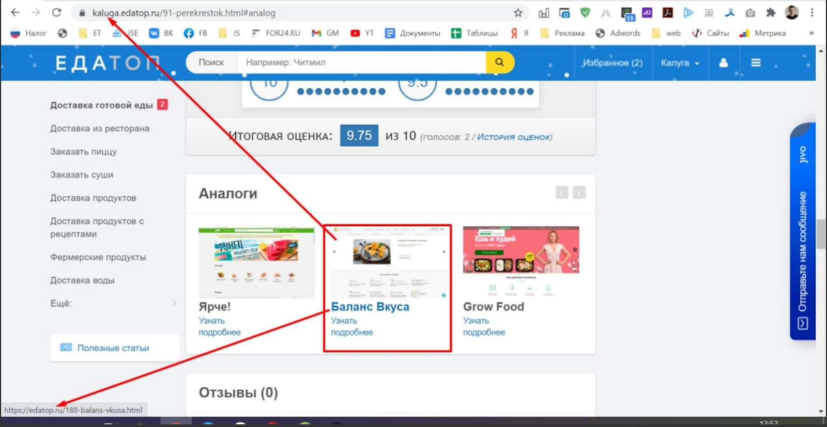
Task: Open the YT YouTube bookmark
Action: click(362, 33)
